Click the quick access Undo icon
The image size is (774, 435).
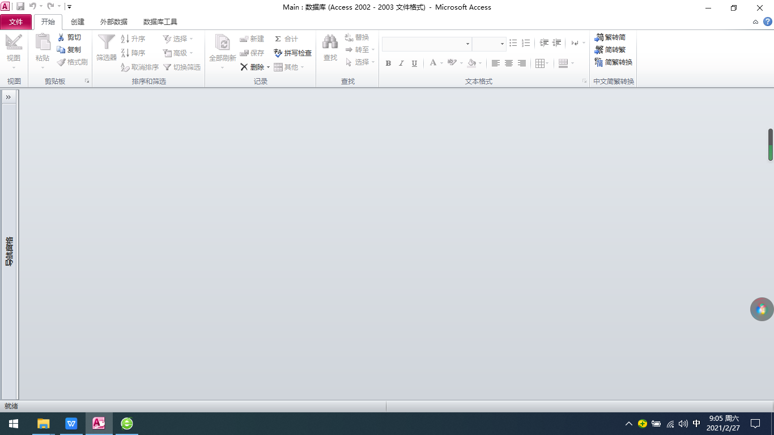[x=33, y=7]
